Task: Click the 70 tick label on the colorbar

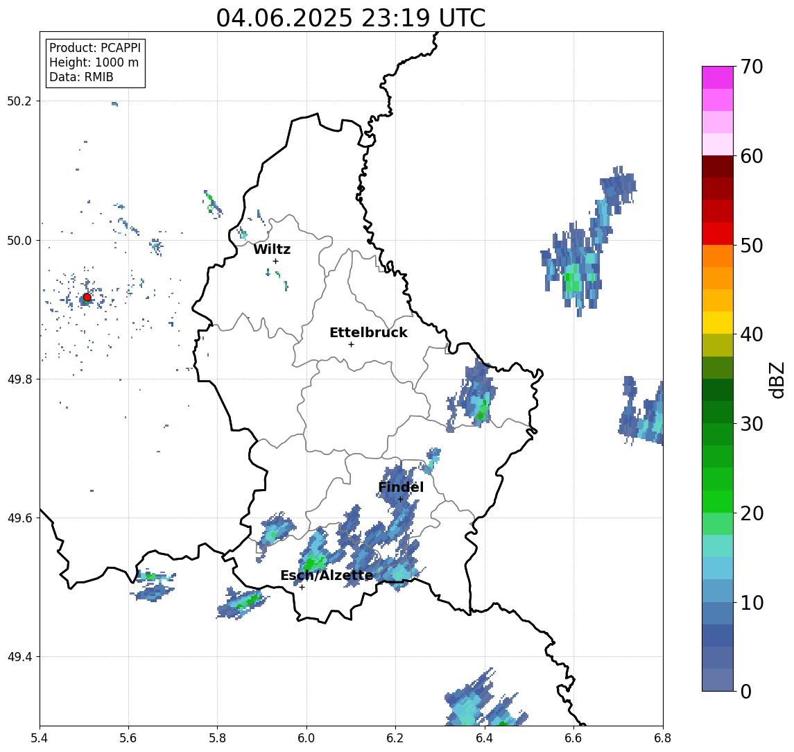Action: coord(752,67)
